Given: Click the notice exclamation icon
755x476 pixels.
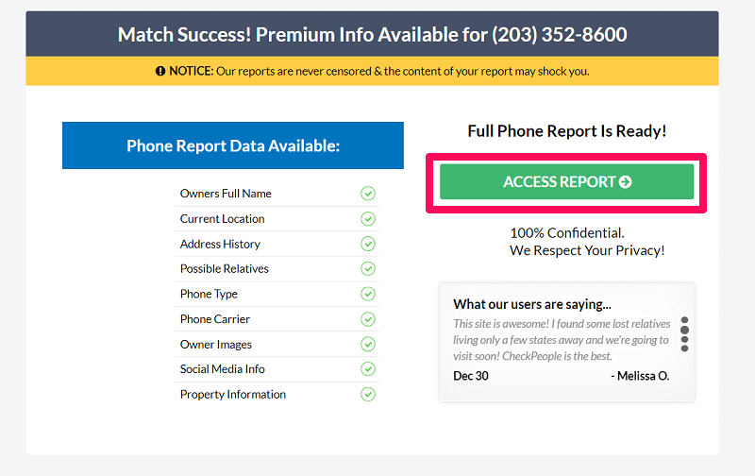Looking at the screenshot, I should (160, 71).
